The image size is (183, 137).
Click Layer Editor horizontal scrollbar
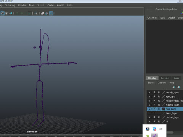click(170, 132)
